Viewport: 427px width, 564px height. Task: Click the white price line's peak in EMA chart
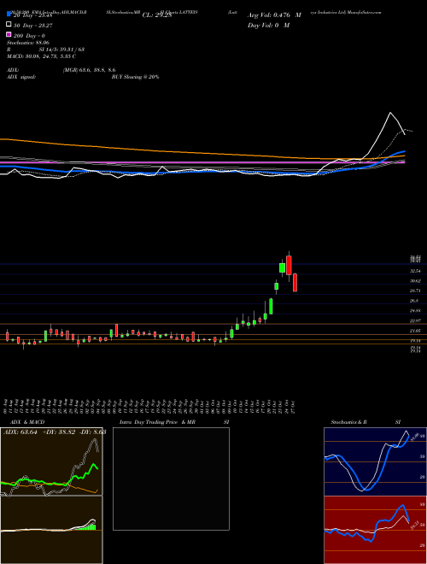pyautogui.click(x=390, y=113)
